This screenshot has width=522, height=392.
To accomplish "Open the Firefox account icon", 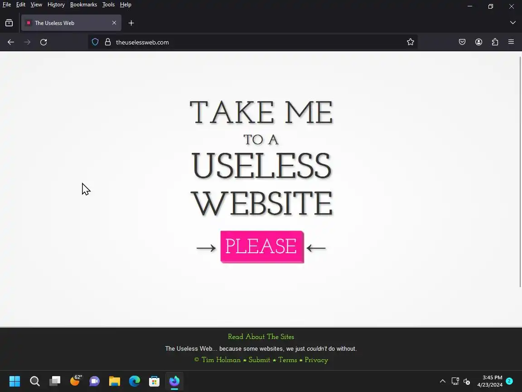I will (x=478, y=42).
